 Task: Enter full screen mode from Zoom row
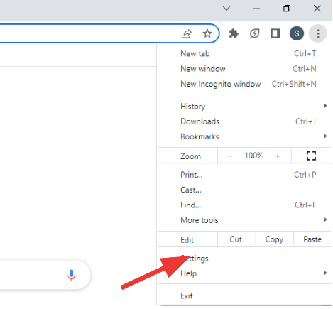[311, 156]
